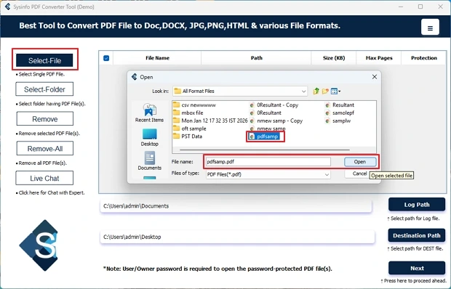
Task: Toggle the select-all checkbox in file table header
Action: pyautogui.click(x=106, y=58)
